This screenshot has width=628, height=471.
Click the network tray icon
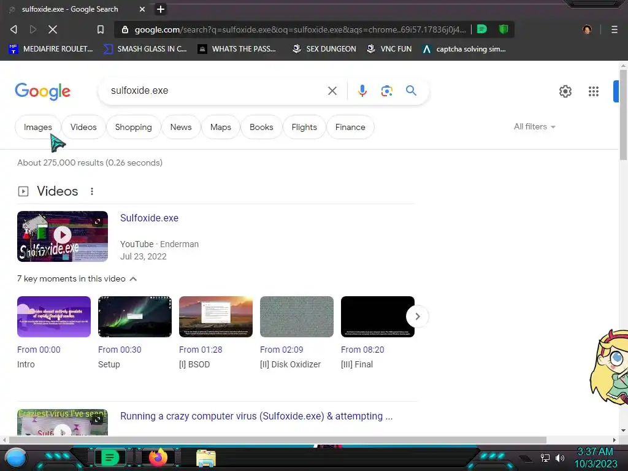(545, 458)
